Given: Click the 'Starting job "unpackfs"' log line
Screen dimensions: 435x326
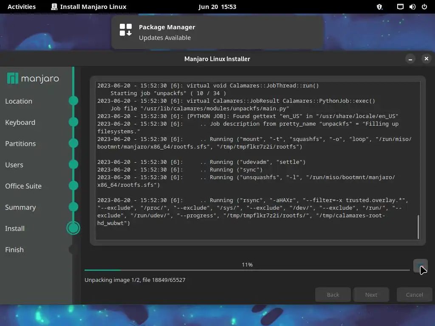Looking at the screenshot, I should pyautogui.click(x=168, y=93).
